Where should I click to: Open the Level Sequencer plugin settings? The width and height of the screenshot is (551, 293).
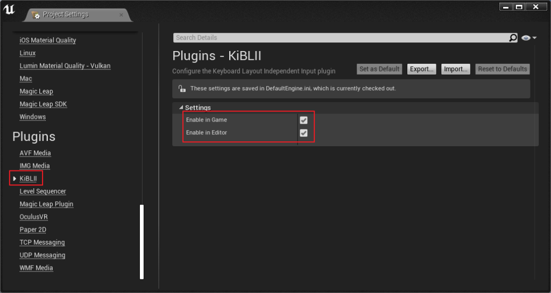pos(43,191)
